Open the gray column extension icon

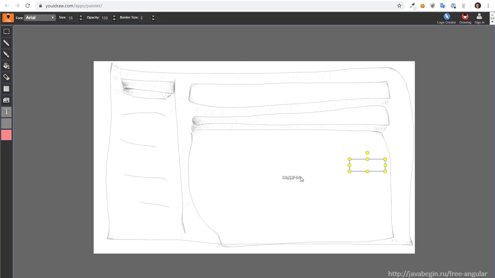pyautogui.click(x=464, y=6)
